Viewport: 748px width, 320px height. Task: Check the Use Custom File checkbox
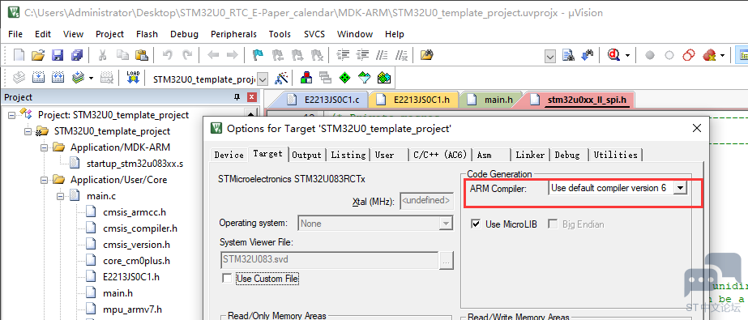tap(227, 278)
